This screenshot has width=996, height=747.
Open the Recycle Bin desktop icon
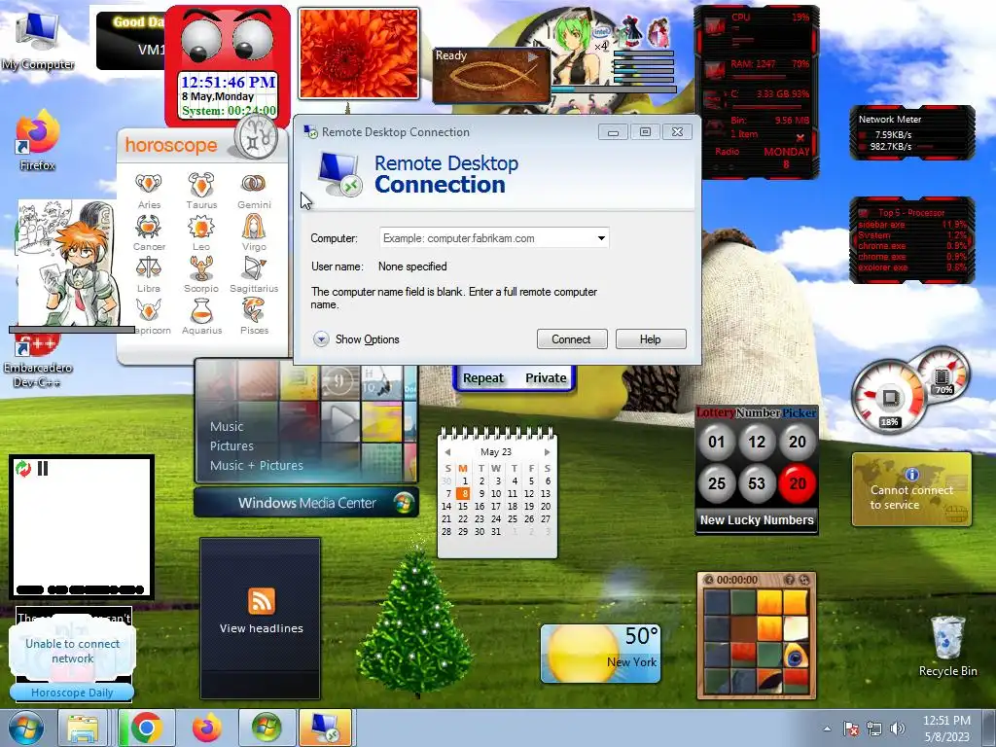click(x=947, y=646)
